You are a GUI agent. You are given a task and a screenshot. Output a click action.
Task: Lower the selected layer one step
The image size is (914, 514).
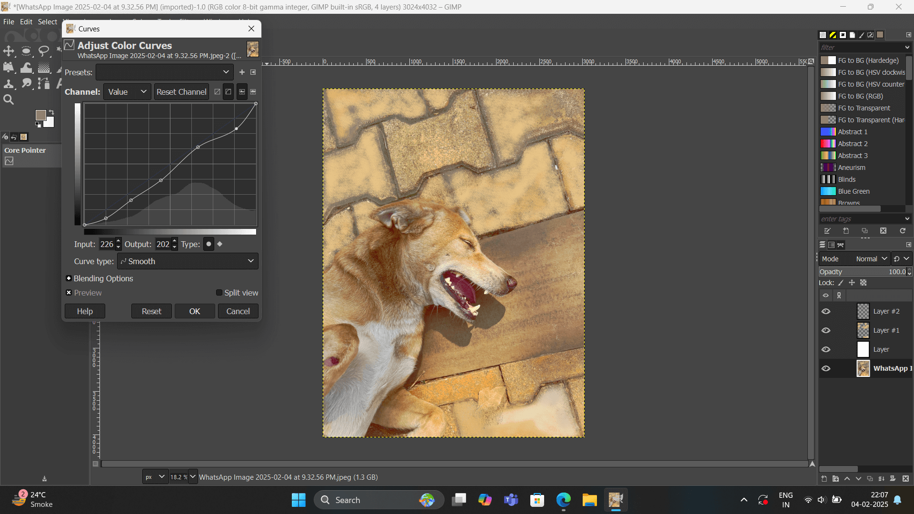pyautogui.click(x=858, y=479)
